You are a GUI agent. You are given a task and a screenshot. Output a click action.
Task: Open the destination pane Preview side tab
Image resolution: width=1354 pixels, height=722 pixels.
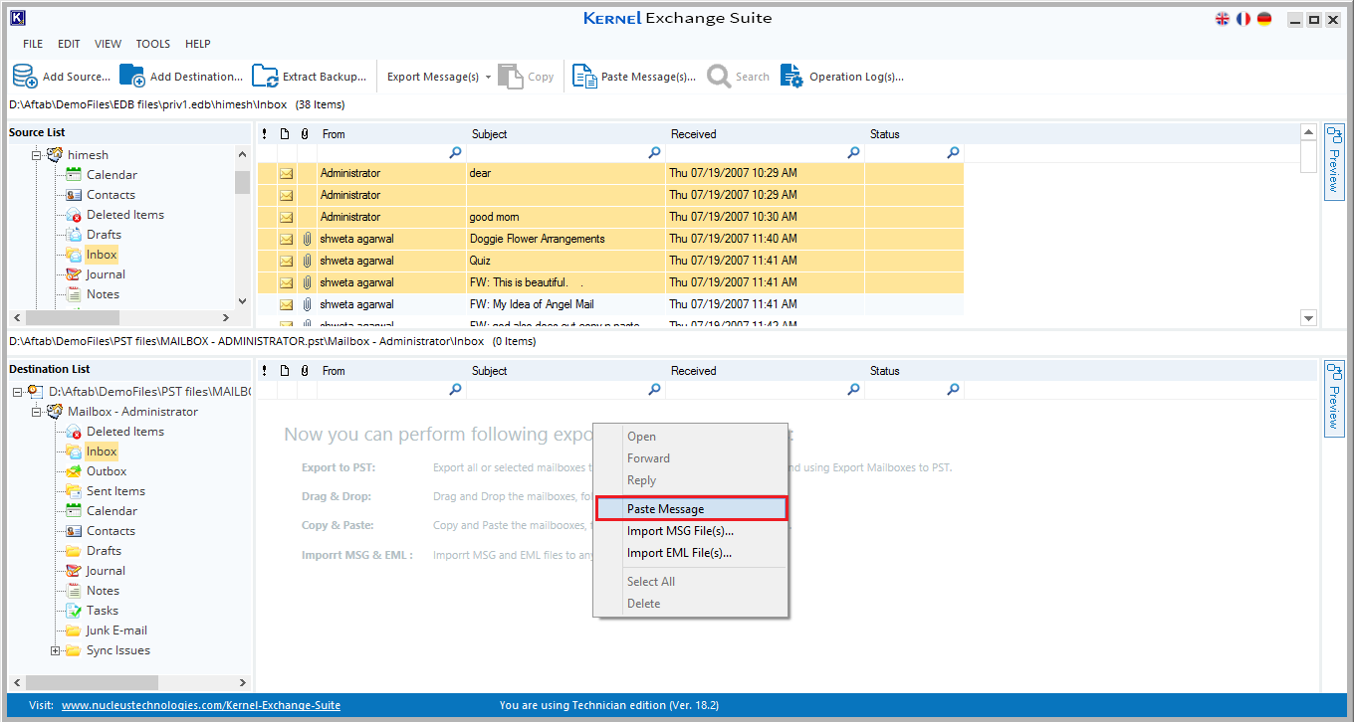1334,398
